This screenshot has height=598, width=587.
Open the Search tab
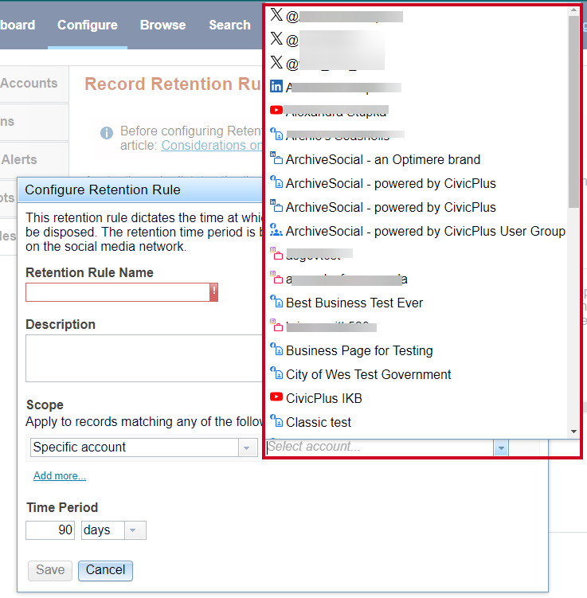click(229, 25)
